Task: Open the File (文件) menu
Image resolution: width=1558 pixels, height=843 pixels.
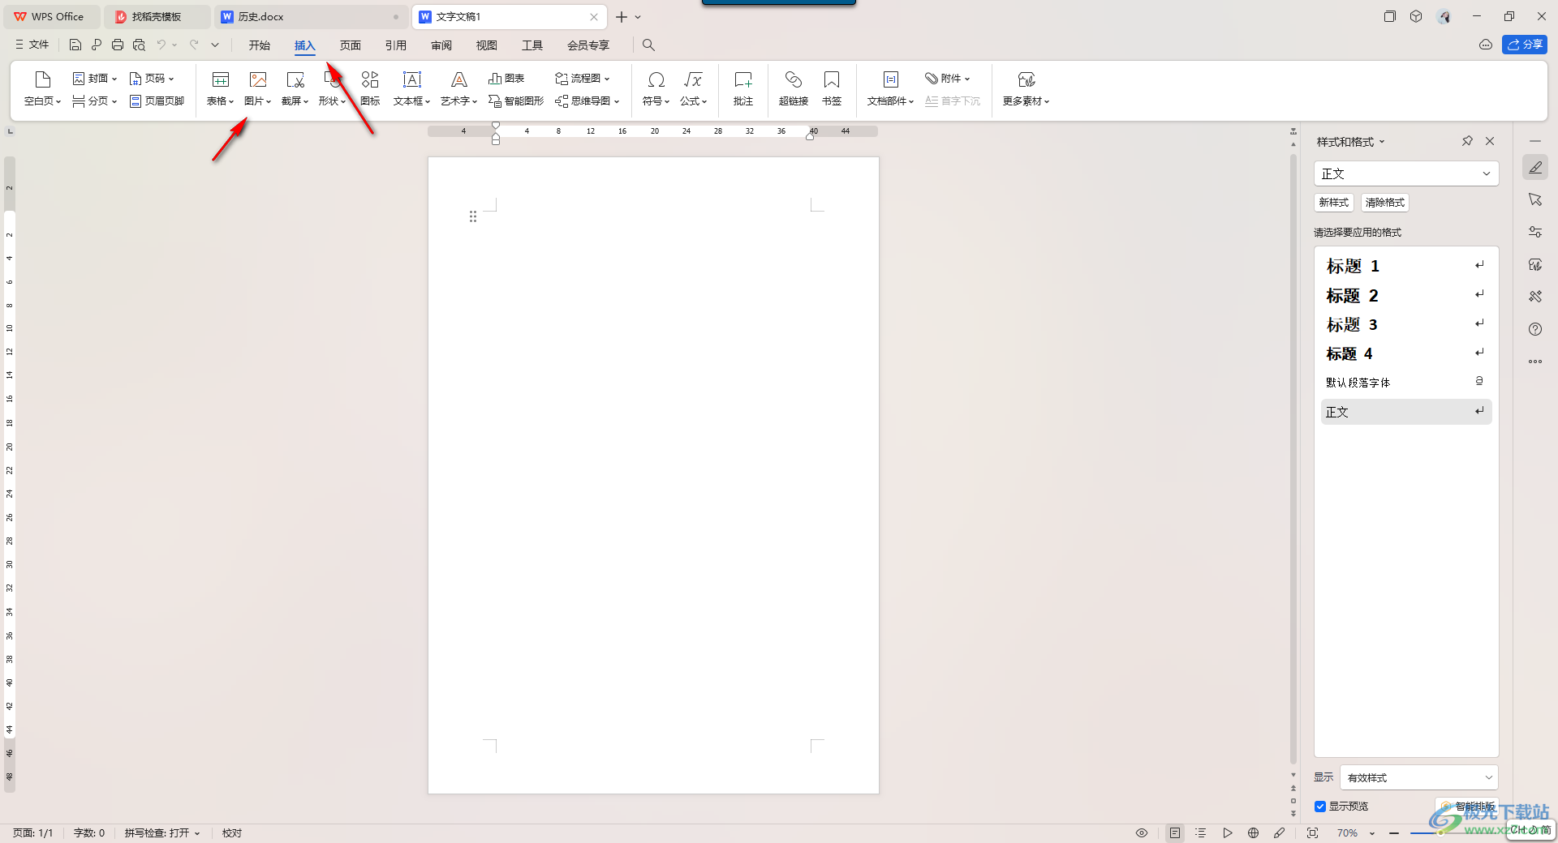Action: (32, 45)
